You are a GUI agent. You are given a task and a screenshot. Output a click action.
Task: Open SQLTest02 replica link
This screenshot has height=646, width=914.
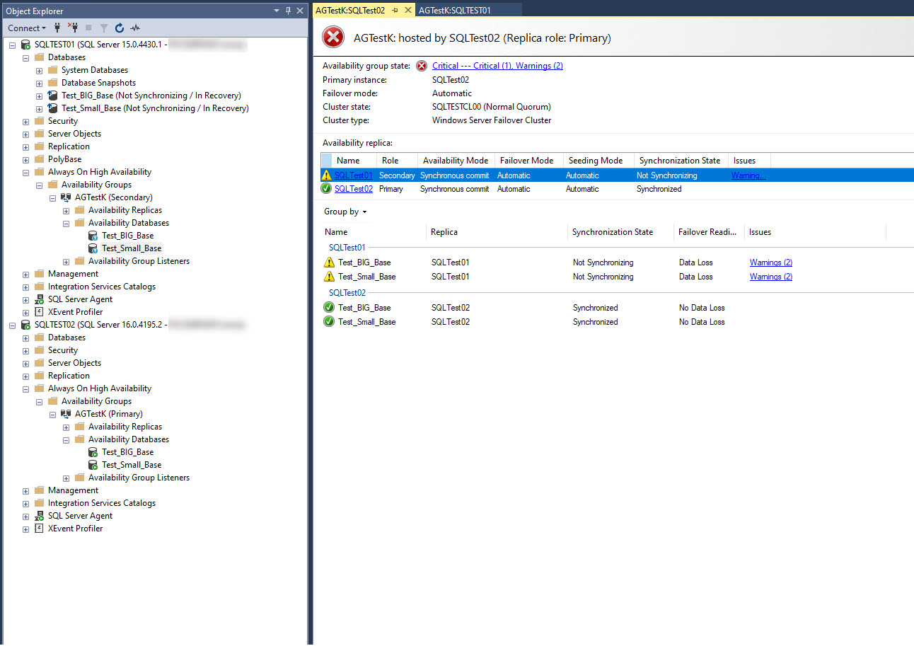pyautogui.click(x=354, y=189)
